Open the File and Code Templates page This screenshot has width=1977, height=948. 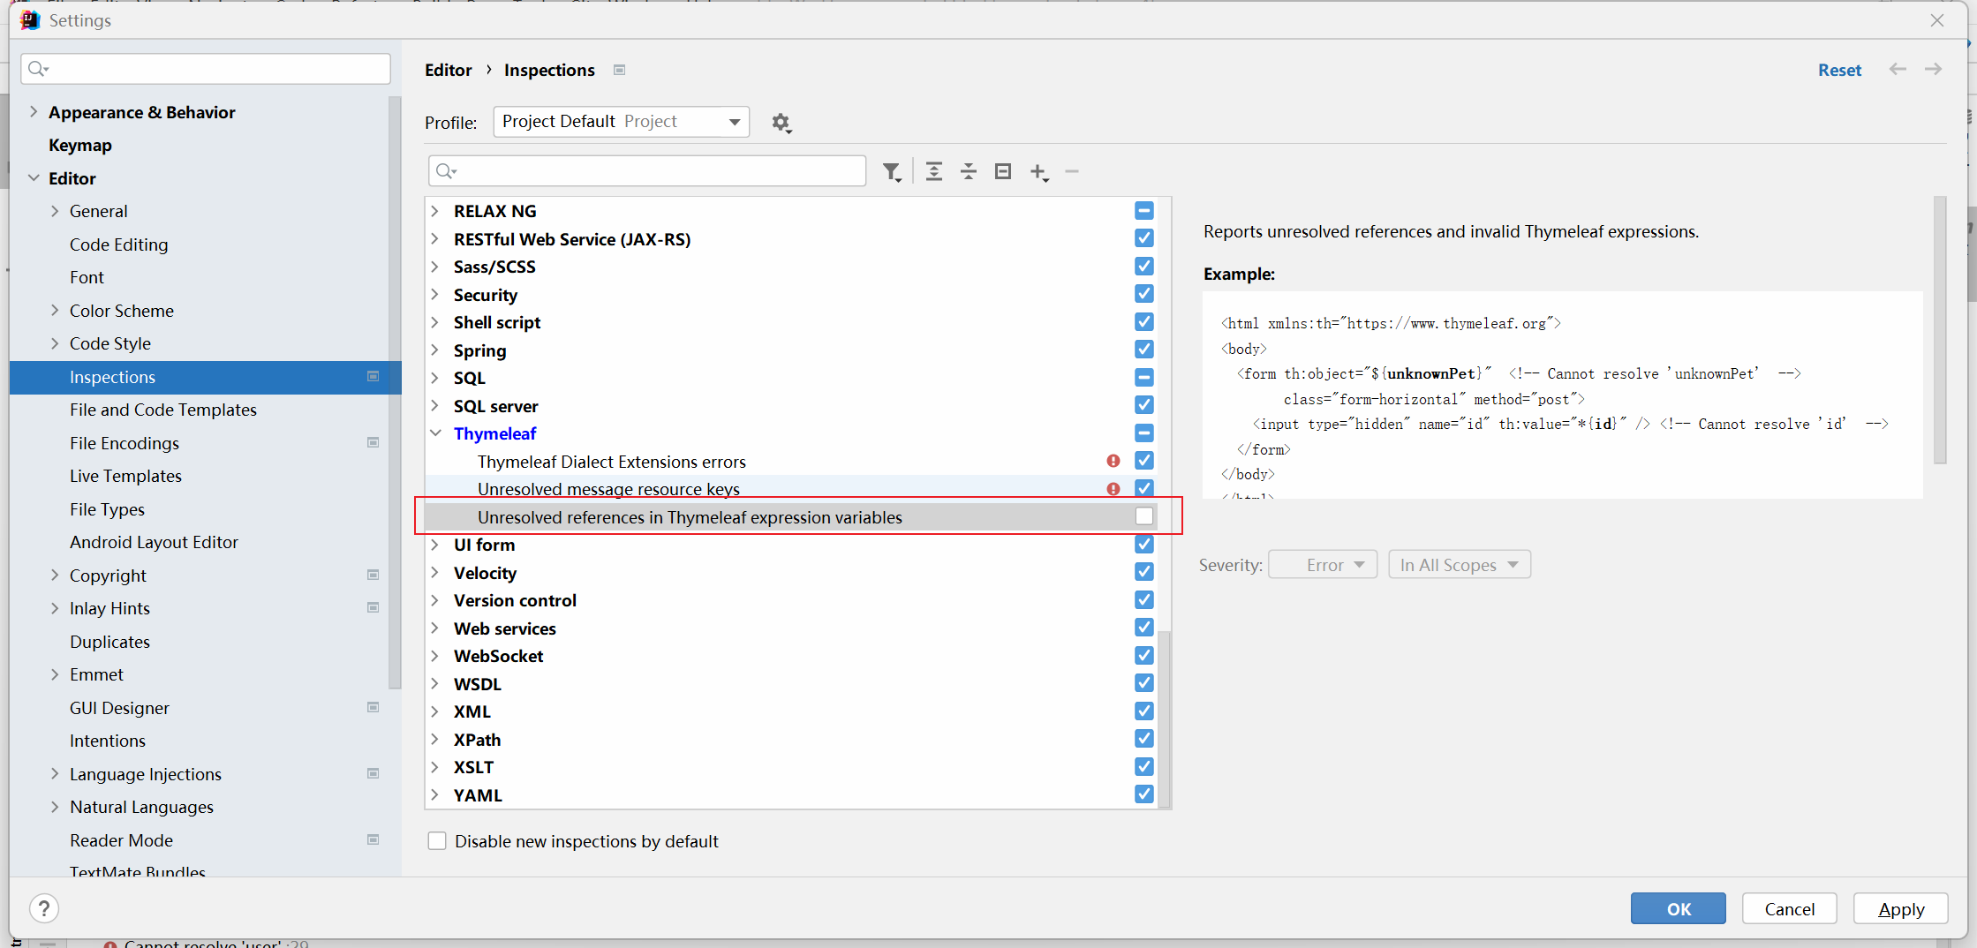point(163,410)
